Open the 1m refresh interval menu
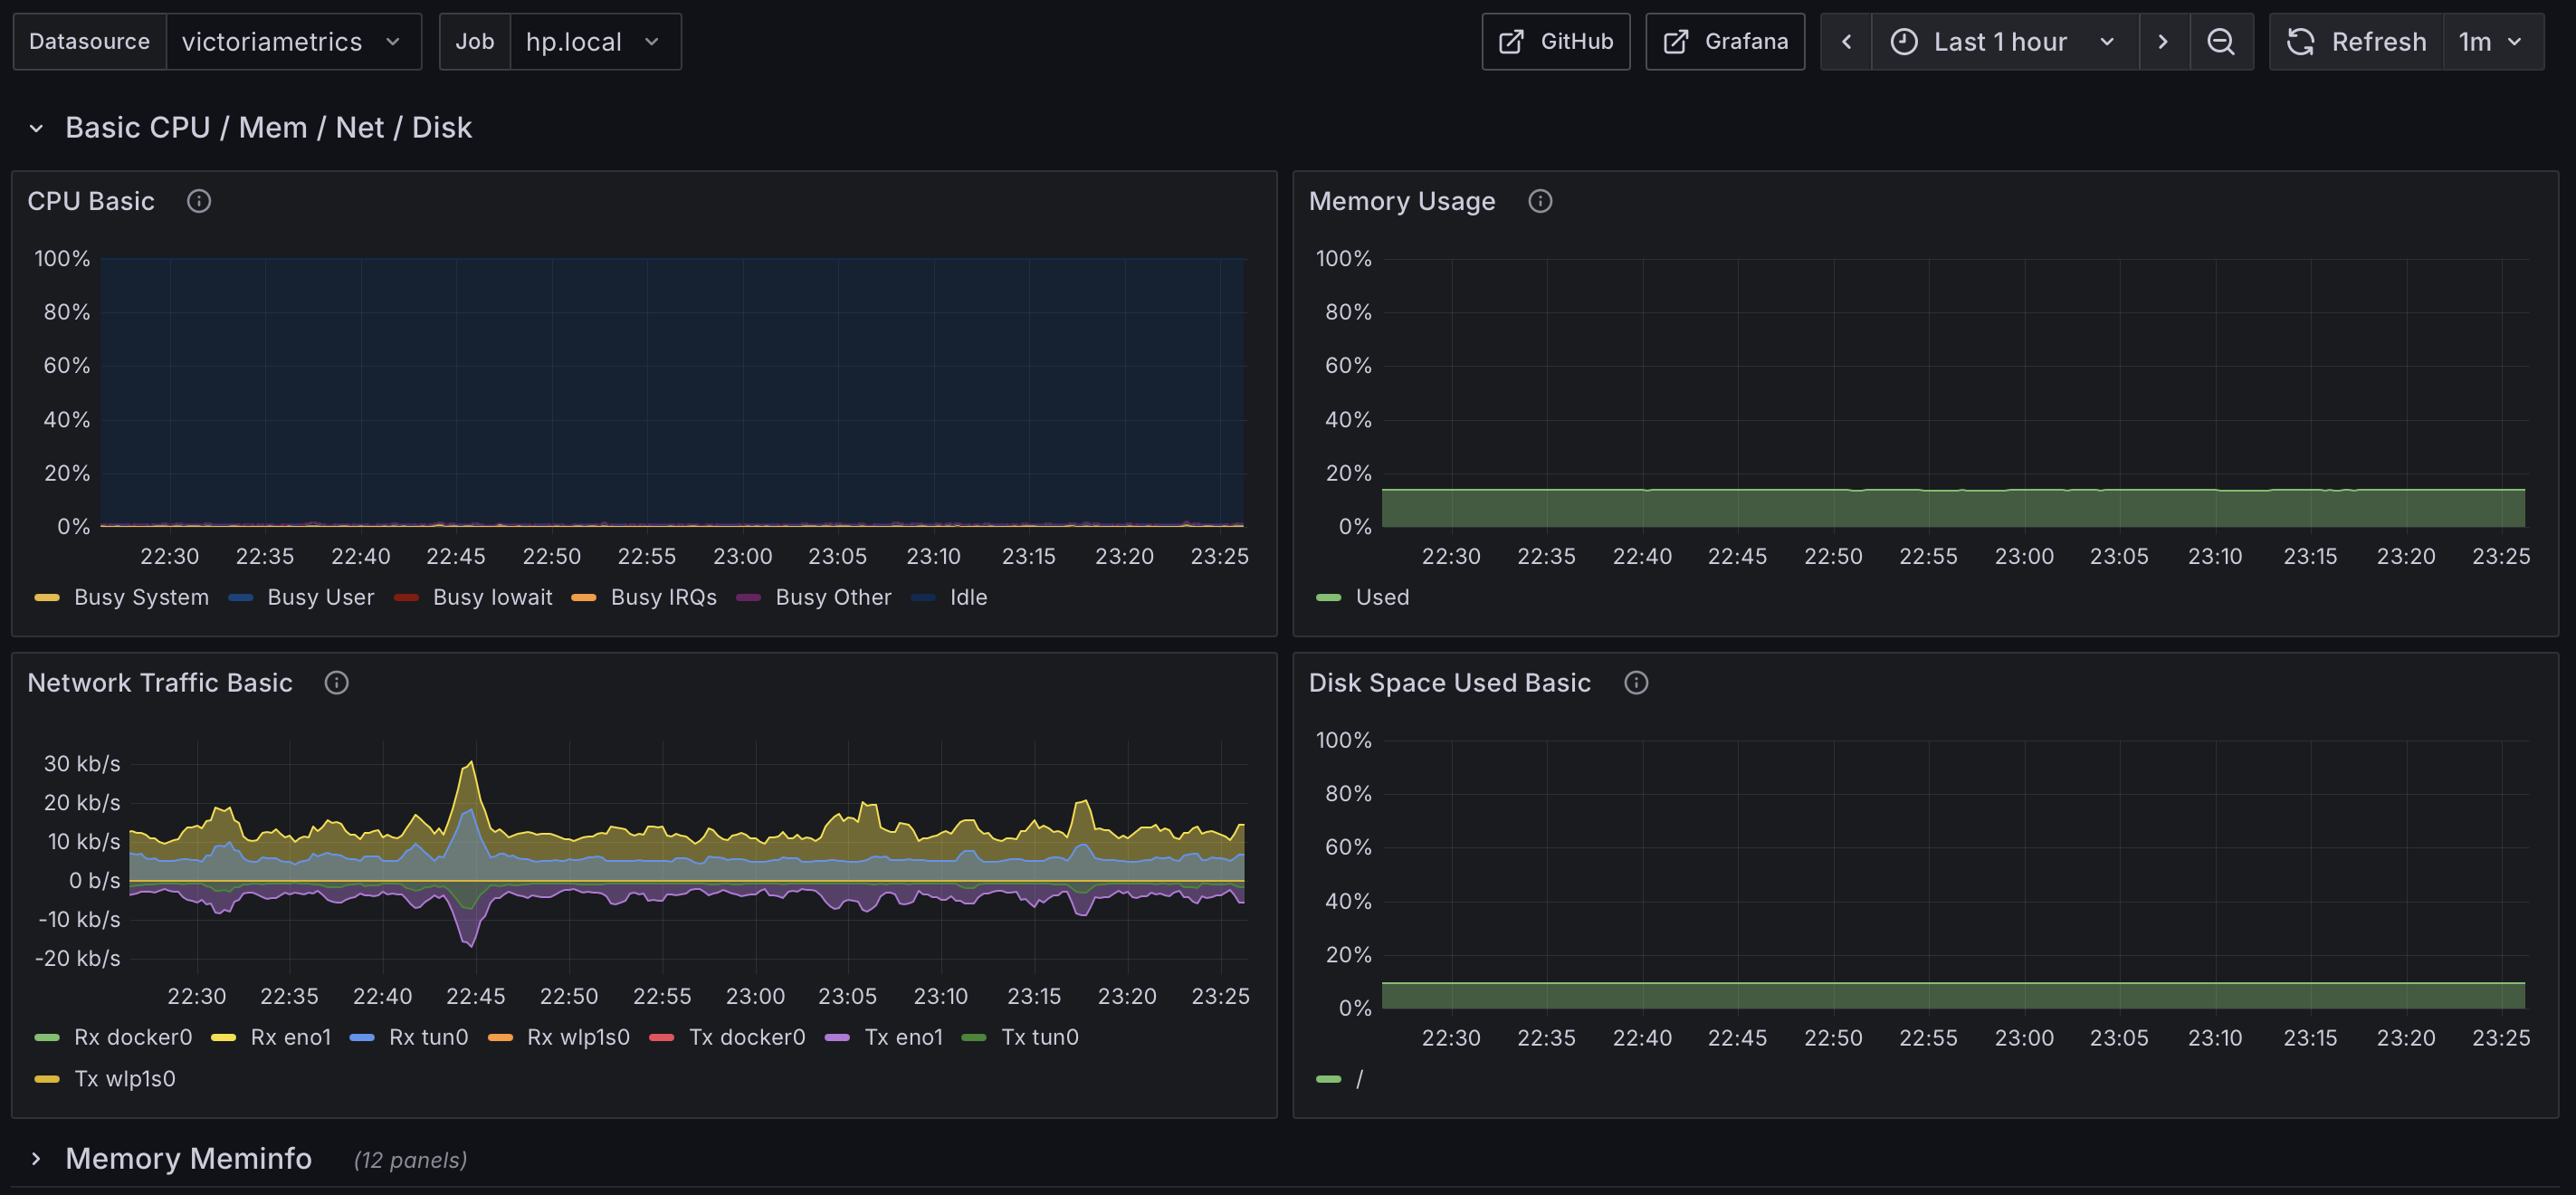This screenshot has width=2576, height=1195. pos(2491,42)
